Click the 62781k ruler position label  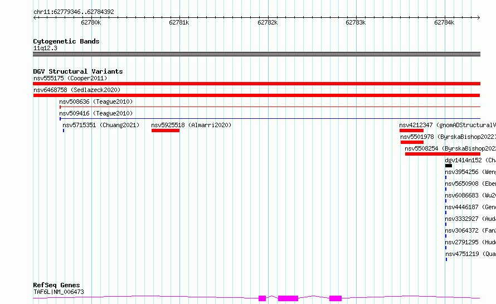(x=179, y=22)
